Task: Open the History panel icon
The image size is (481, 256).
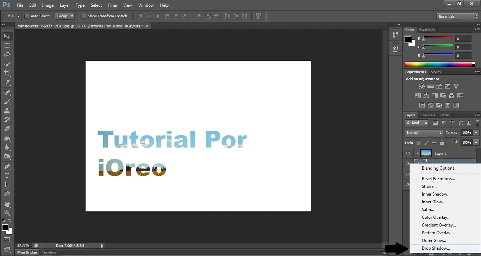Action: pos(395,35)
